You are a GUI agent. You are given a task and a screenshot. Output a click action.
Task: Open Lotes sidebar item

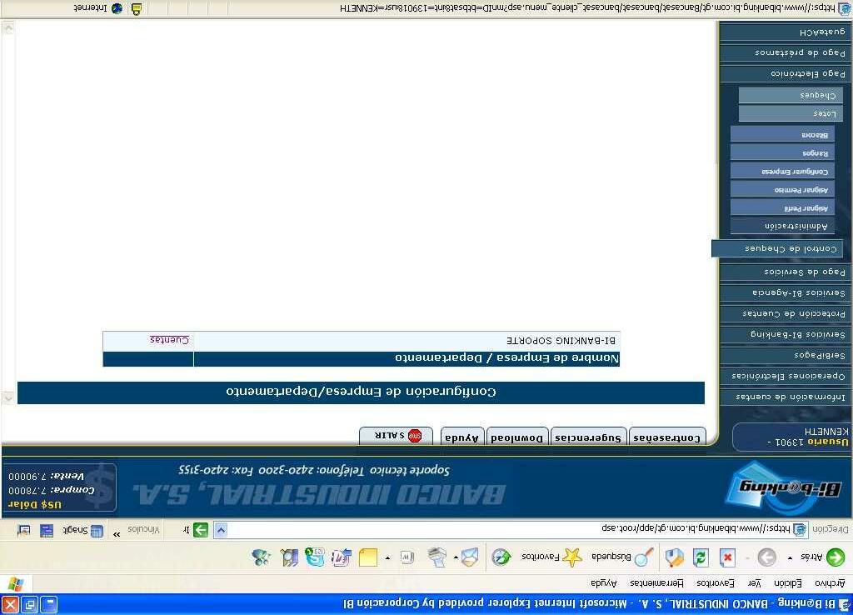[791, 113]
